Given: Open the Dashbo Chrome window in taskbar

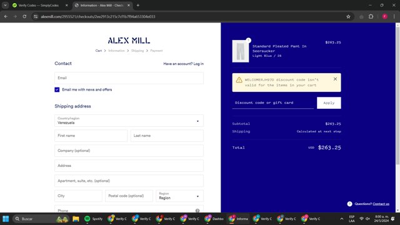Looking at the screenshot, I should (214, 219).
